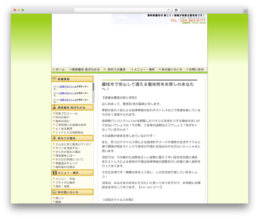259x219 pixels.
Task: Click the third news profile link
Action: coord(68,100)
